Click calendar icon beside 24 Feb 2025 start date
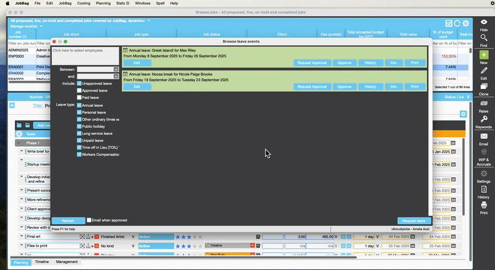 [x=413, y=237]
